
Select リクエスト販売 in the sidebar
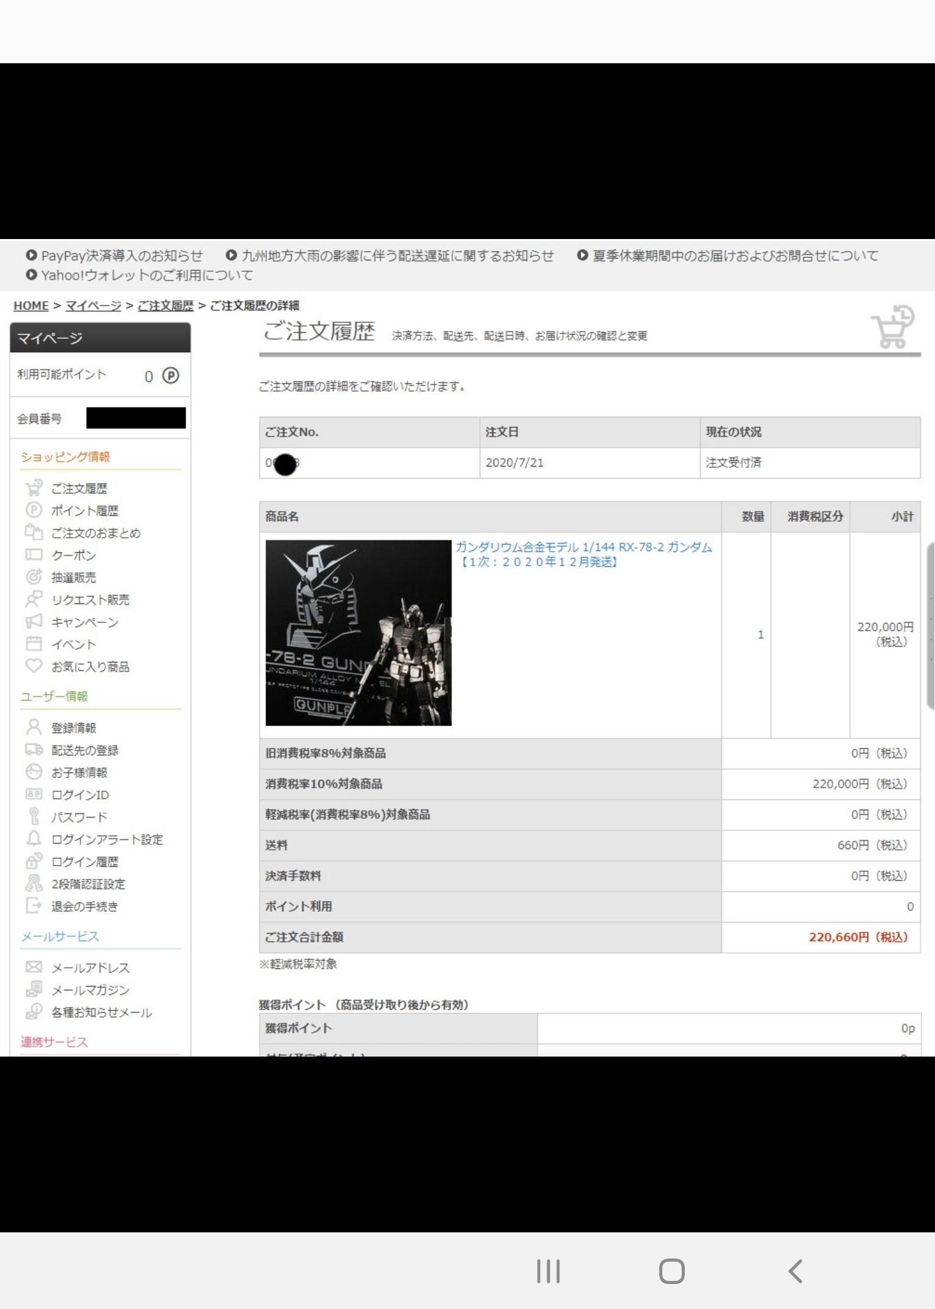[x=90, y=600]
